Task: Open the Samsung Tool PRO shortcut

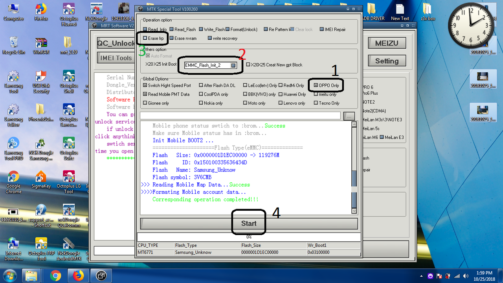Action: click(x=13, y=149)
